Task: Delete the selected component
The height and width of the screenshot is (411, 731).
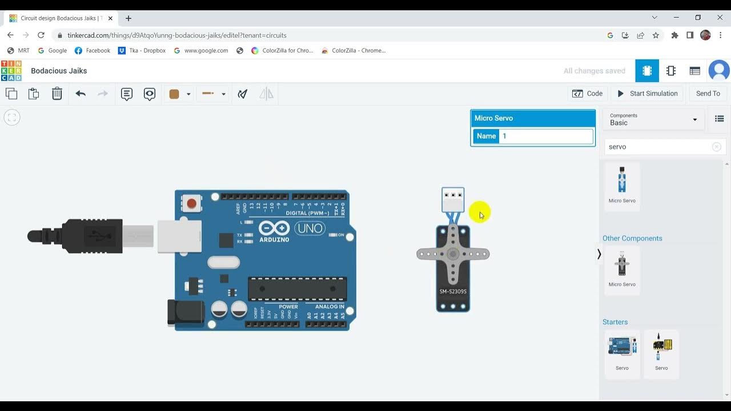Action: [x=57, y=94]
